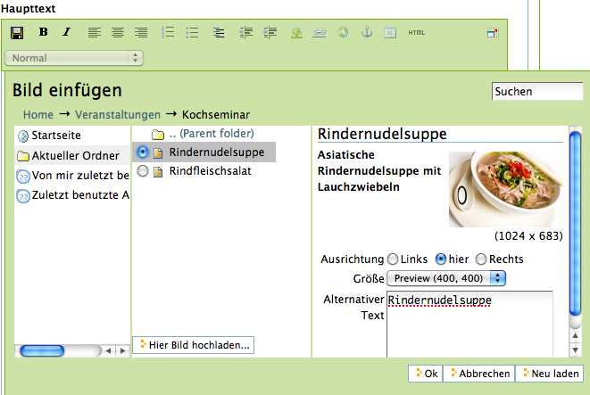Open the Größe Preview size dropdown
Image resolution: width=590 pixels, height=395 pixels.
click(x=446, y=278)
